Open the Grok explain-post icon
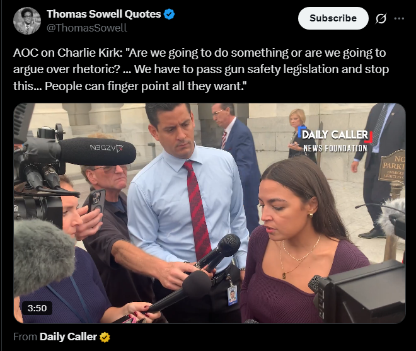The image size is (416, 351). pos(381,18)
